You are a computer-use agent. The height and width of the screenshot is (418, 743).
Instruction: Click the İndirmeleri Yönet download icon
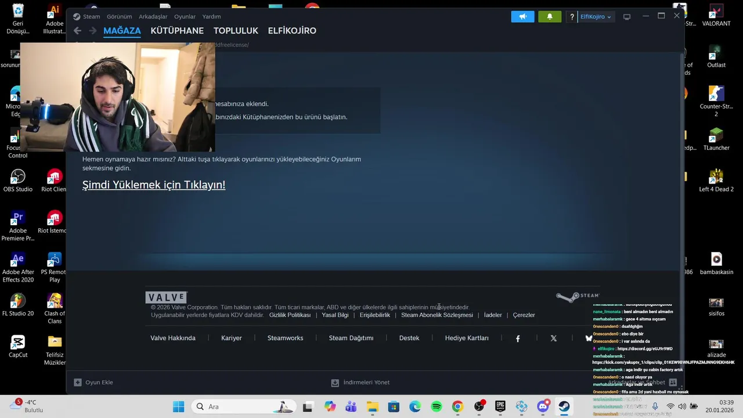pos(335,383)
